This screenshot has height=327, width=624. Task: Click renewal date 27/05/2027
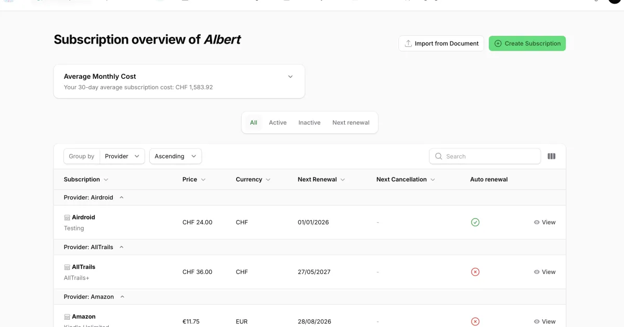coord(314,272)
